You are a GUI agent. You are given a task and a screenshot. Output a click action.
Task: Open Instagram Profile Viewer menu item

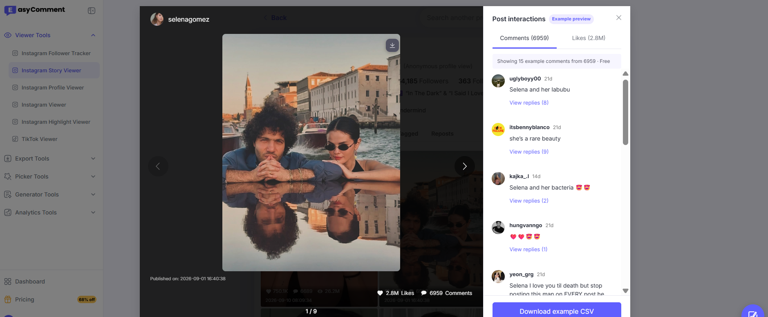click(54, 87)
